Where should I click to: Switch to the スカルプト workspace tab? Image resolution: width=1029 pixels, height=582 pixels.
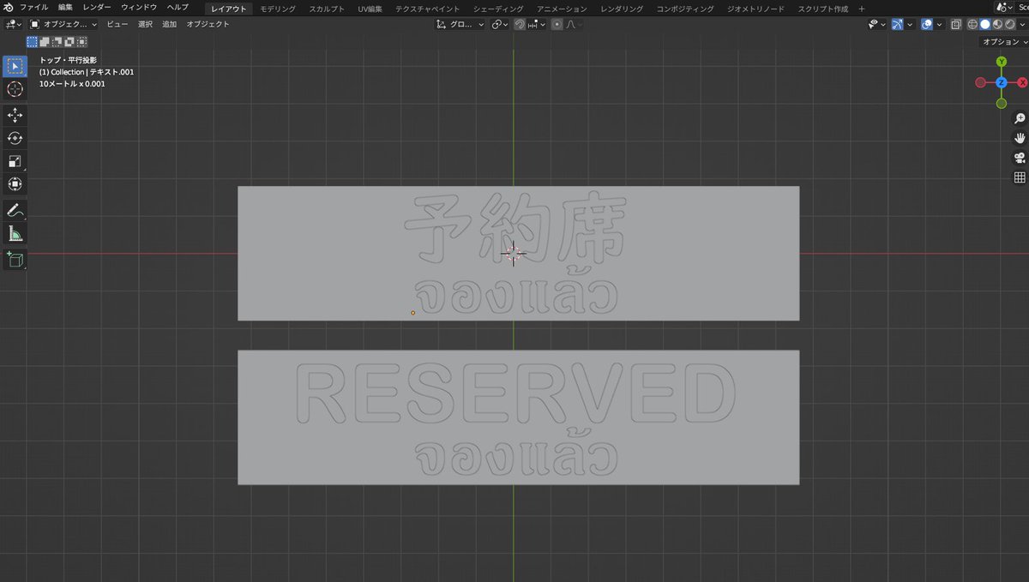(x=327, y=8)
